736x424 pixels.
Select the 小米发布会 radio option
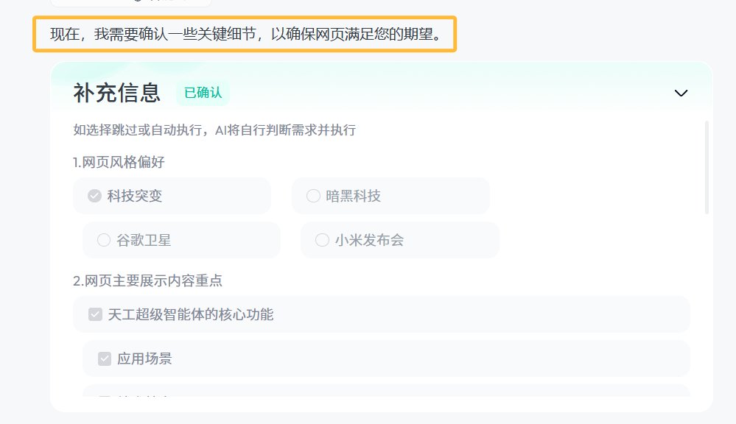pos(322,240)
